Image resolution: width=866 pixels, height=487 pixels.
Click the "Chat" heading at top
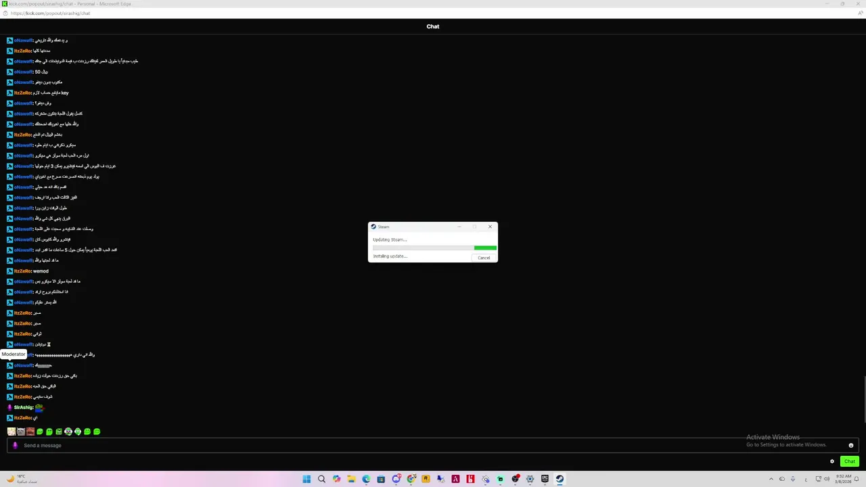pyautogui.click(x=433, y=26)
